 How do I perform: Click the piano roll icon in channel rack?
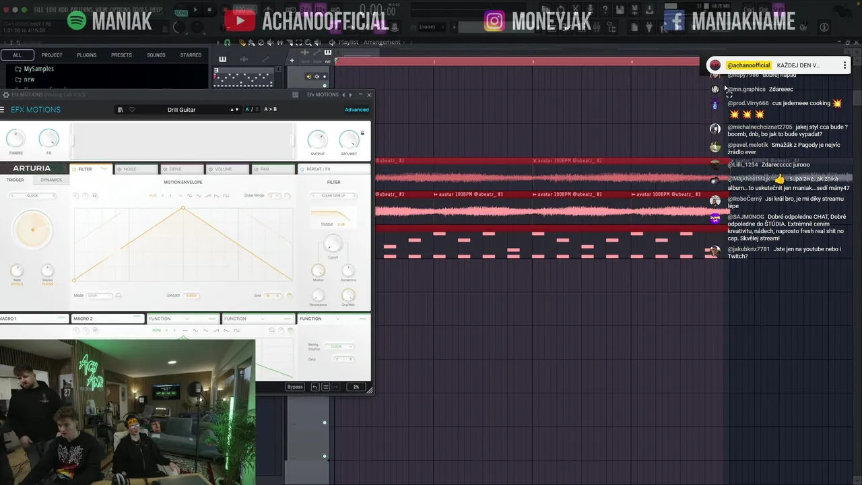222,59
